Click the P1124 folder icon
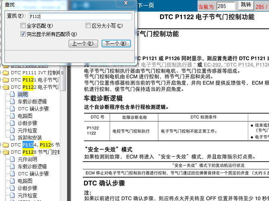 (6, 145)
